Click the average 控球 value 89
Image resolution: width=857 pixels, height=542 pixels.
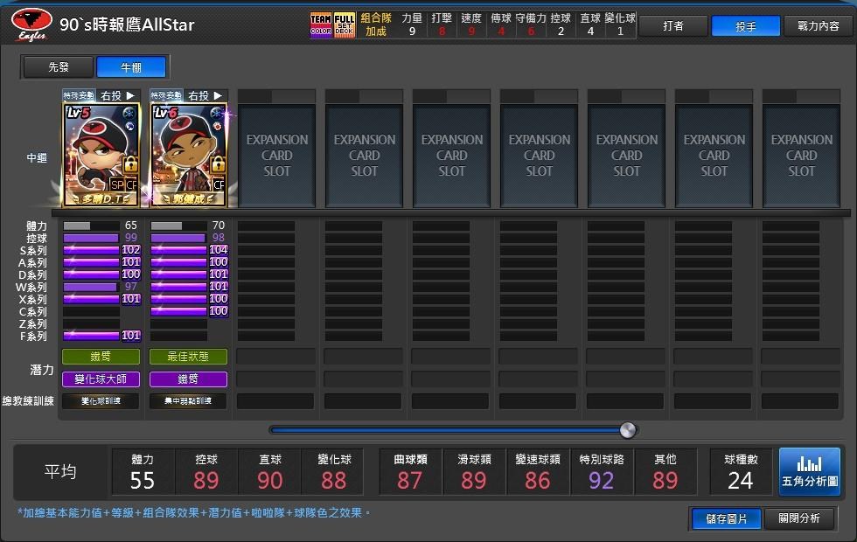[206, 481]
